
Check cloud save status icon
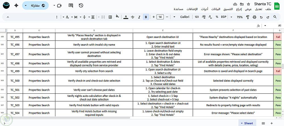(235, 4)
